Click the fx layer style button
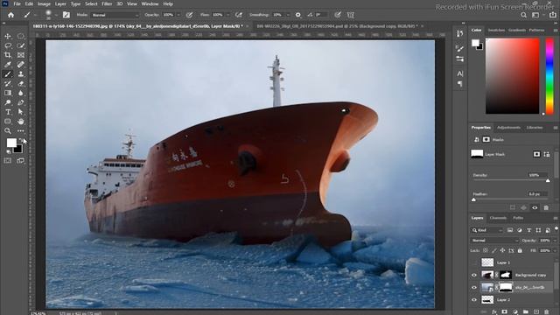560x315 pixels. click(x=494, y=311)
